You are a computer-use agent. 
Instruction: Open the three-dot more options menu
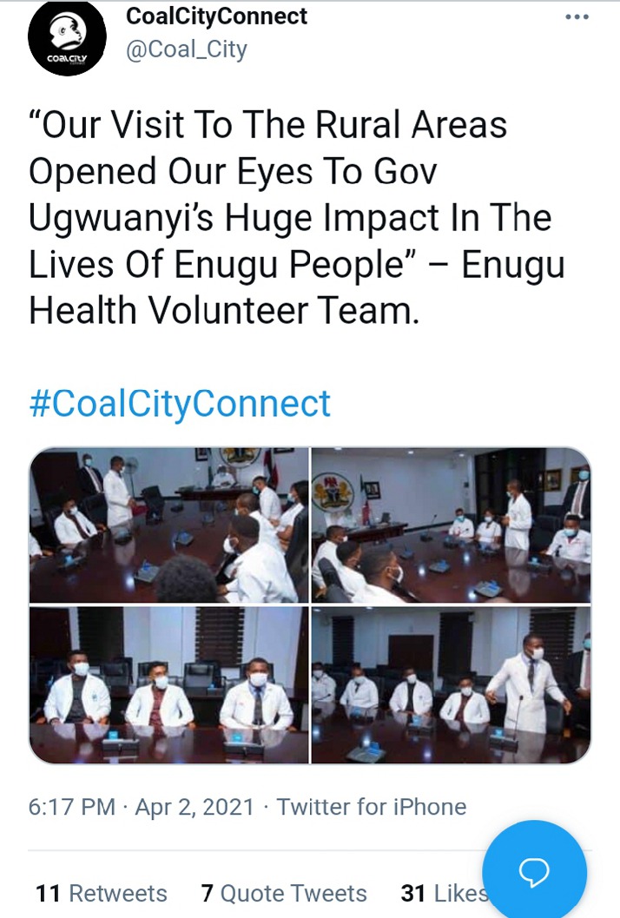click(x=577, y=17)
